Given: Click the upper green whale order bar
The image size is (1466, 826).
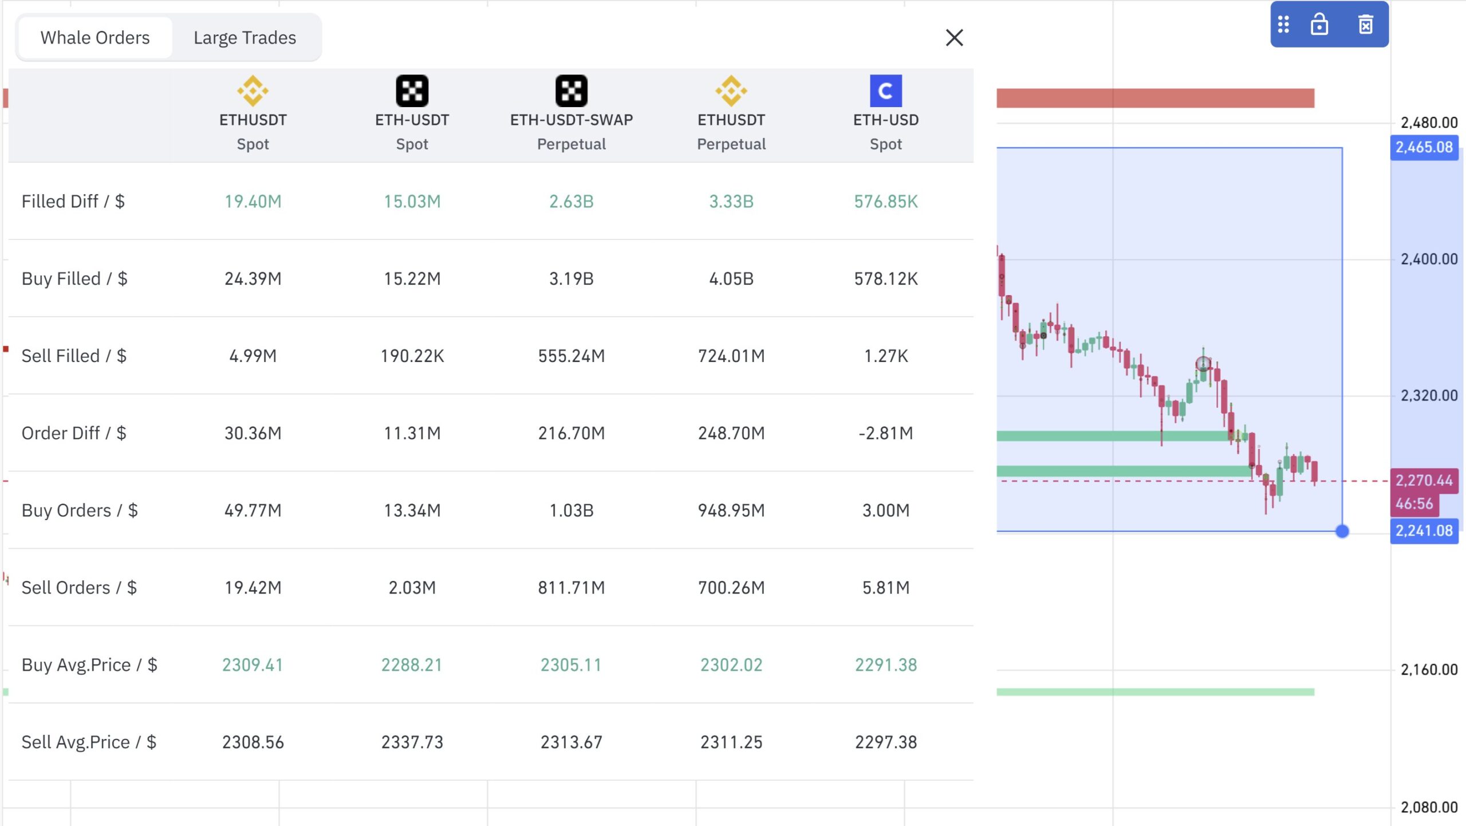Looking at the screenshot, I should pyautogui.click(x=1114, y=436).
